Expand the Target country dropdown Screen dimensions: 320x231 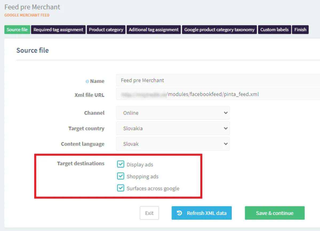[173, 128]
